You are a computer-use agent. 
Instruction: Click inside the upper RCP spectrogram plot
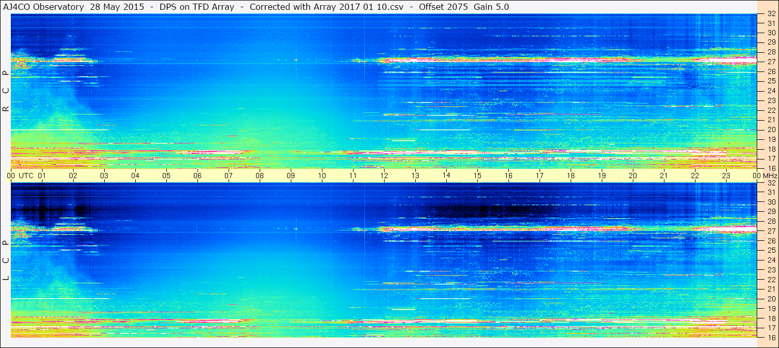tap(384, 91)
